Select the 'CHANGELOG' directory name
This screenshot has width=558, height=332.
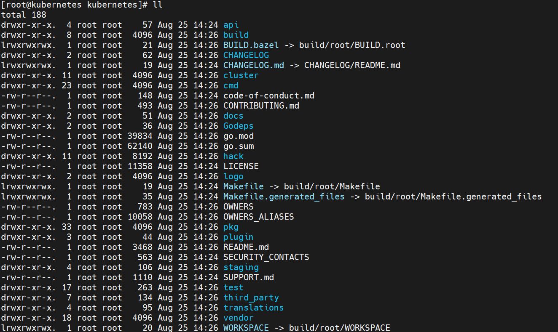click(x=246, y=55)
